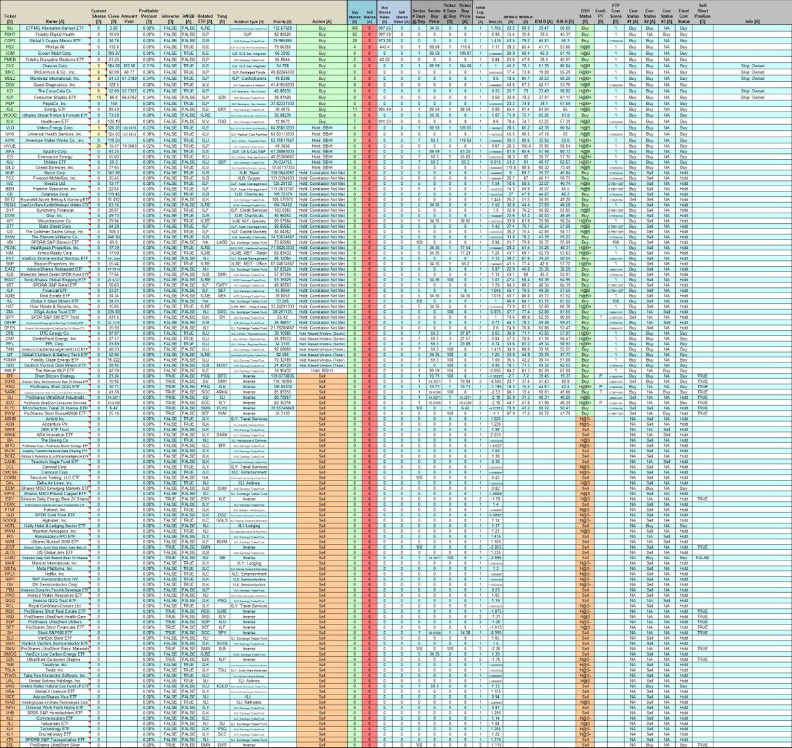
Task: Click the 'Profitable Percent [D]' header cell
Action: [x=149, y=14]
